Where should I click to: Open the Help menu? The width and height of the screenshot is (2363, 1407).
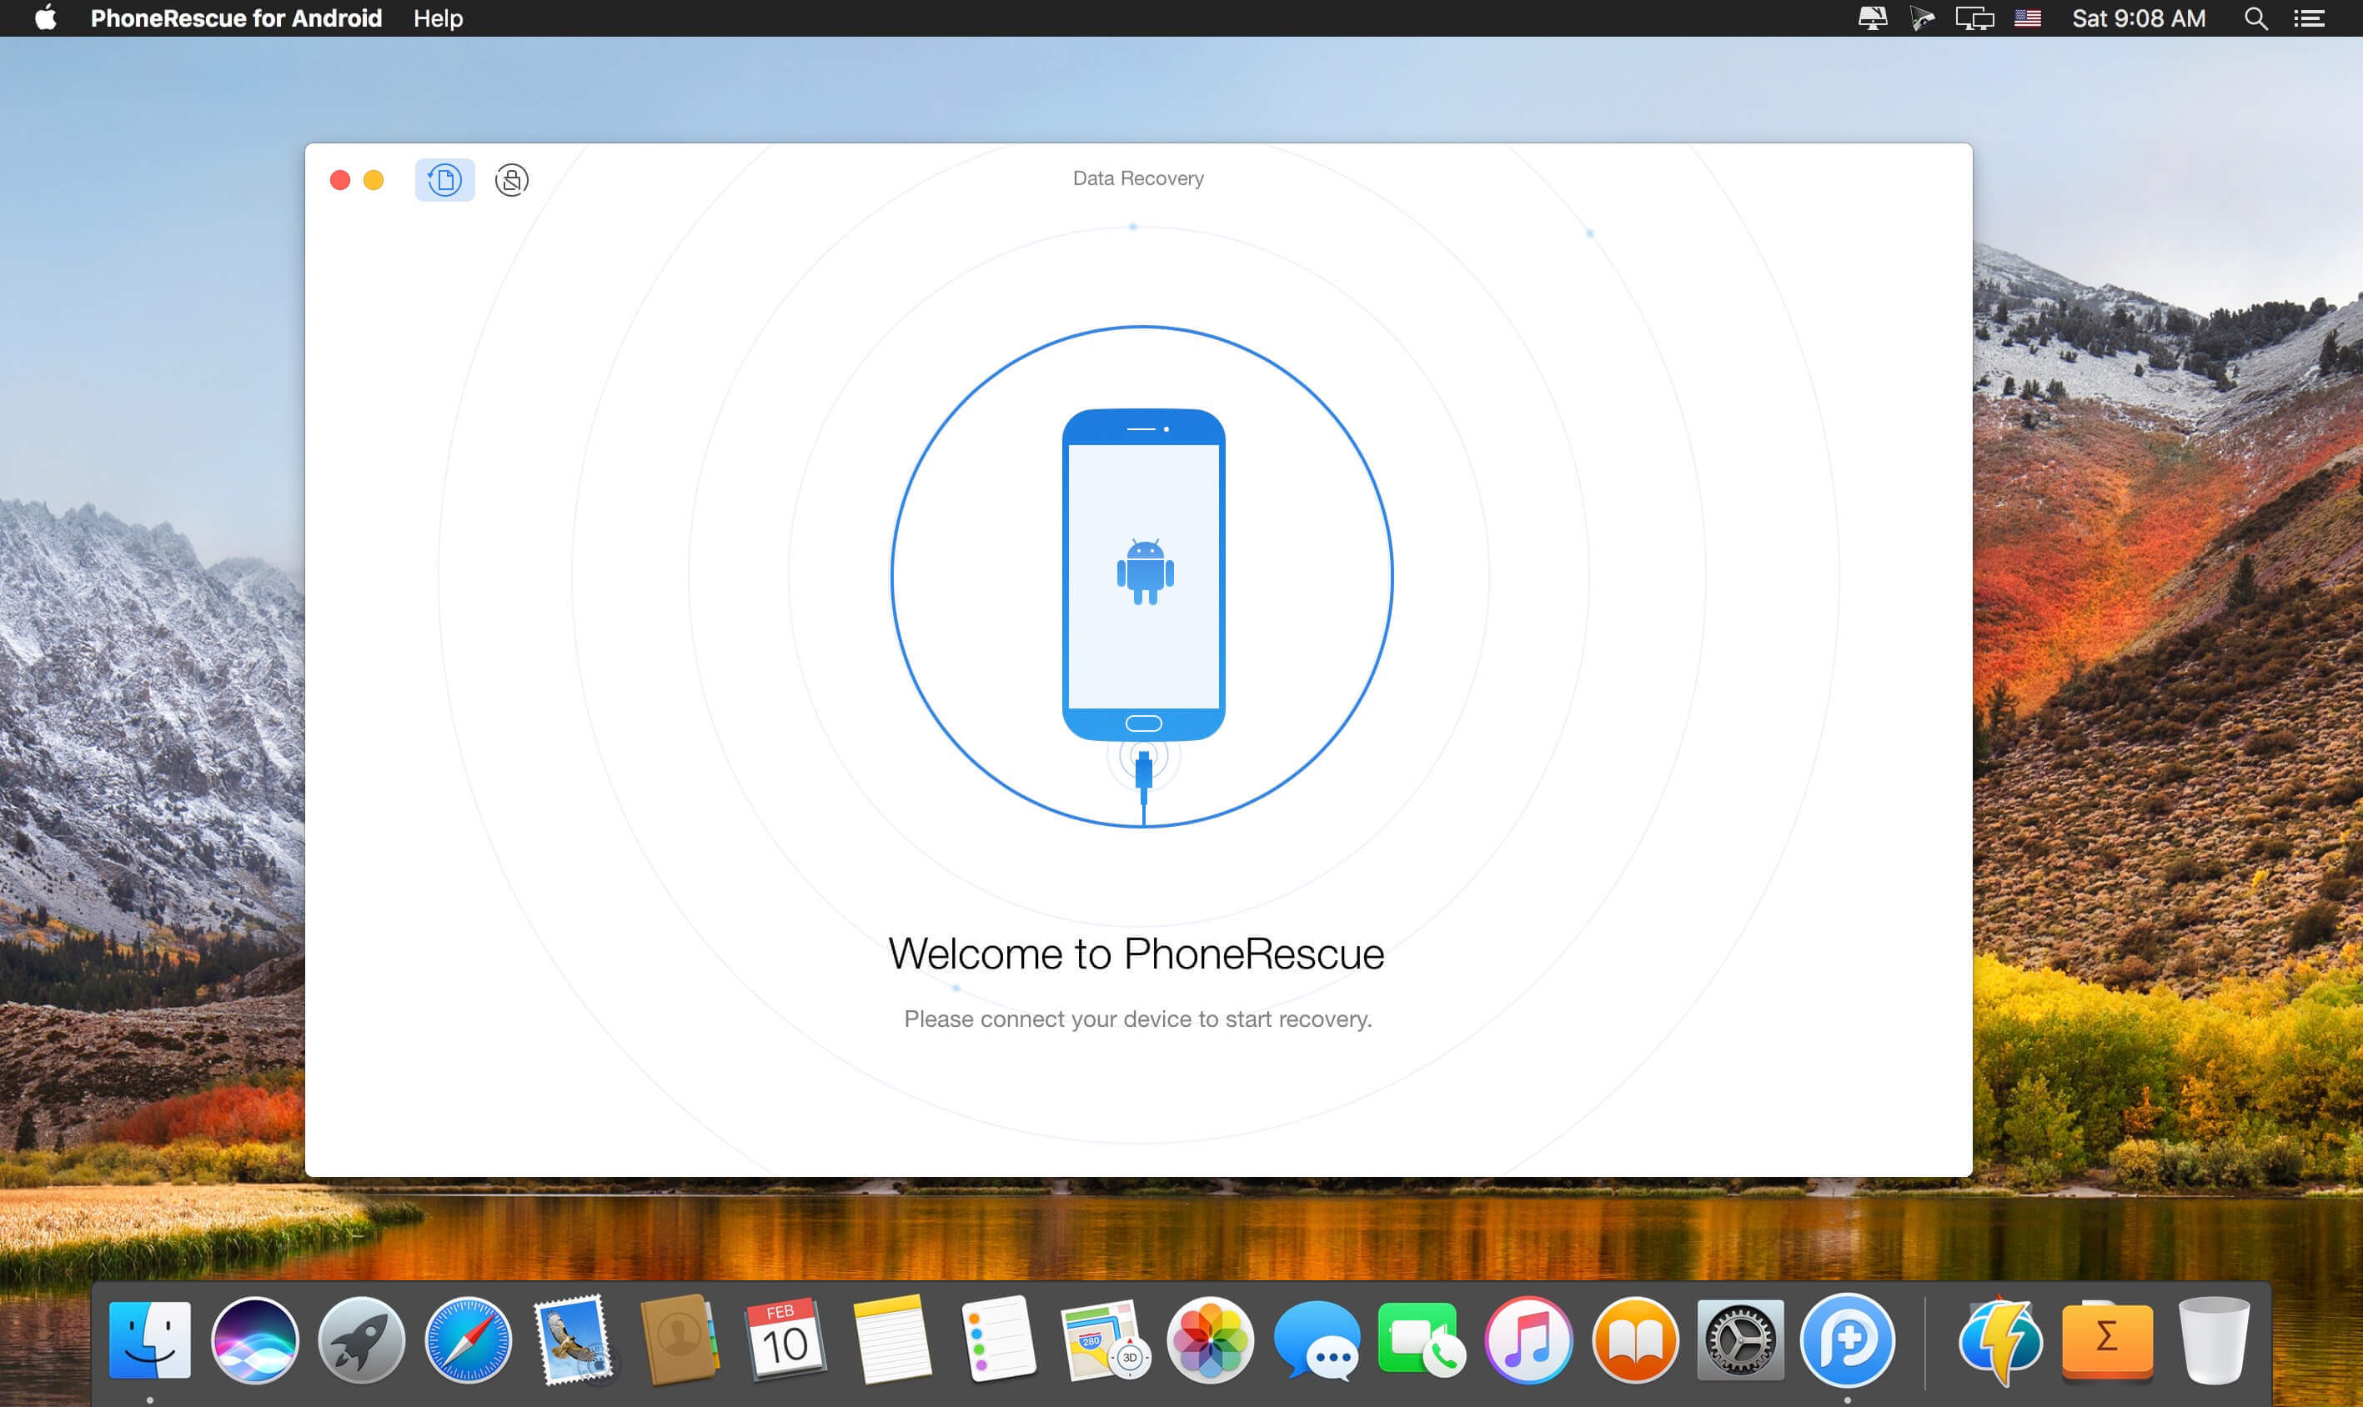438,18
